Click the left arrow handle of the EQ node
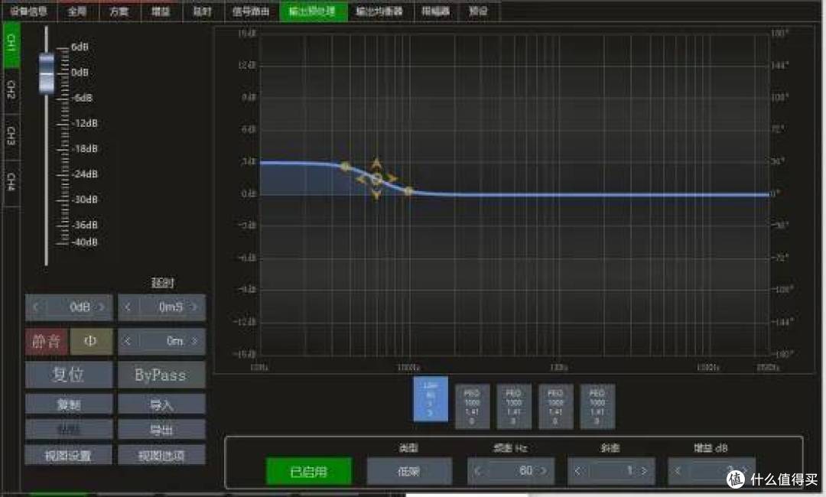 pyautogui.click(x=361, y=180)
